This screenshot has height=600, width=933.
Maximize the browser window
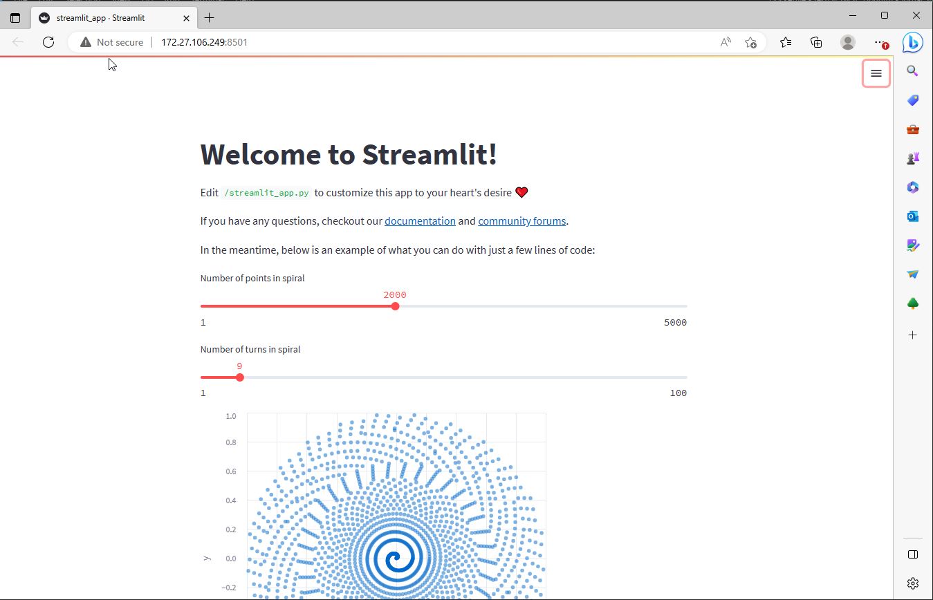[885, 15]
